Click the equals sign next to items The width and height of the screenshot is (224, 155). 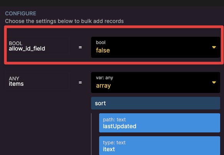pos(80,82)
